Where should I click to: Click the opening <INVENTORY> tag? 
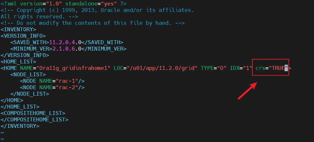pyautogui.click(x=18, y=30)
